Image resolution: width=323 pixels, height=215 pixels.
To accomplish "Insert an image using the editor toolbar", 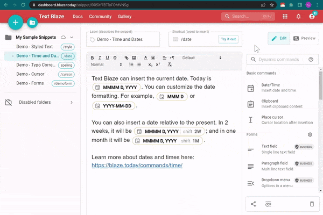I will (x=134, y=58).
